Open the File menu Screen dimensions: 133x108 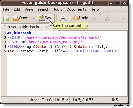click(6, 9)
